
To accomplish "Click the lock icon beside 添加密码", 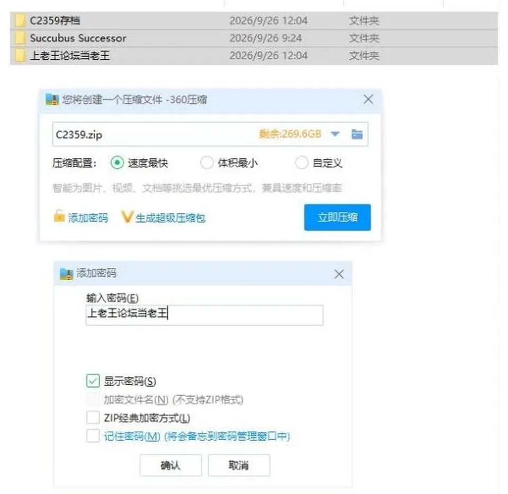I will pyautogui.click(x=59, y=216).
